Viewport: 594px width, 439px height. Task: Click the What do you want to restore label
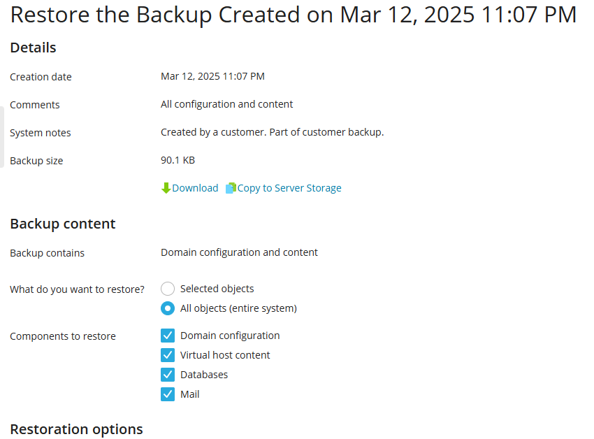click(77, 289)
